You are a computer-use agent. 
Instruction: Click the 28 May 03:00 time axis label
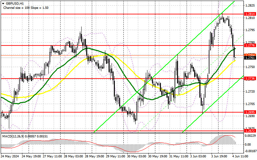click(x=73, y=156)
